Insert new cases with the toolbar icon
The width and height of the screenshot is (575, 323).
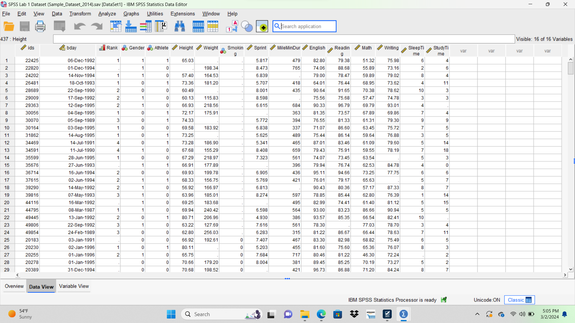198,26
